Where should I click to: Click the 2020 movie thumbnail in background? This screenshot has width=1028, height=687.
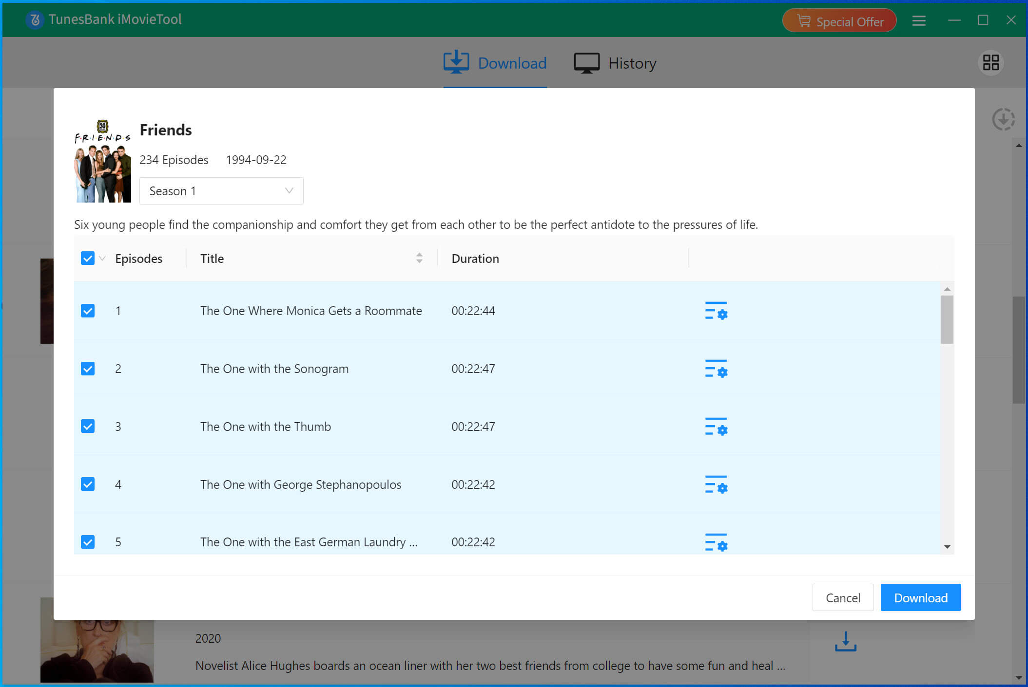[x=97, y=650]
